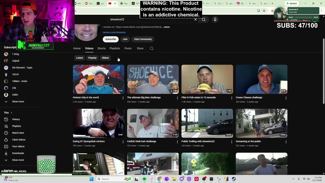The width and height of the screenshot is (325, 183).
Task: Open options menu for Public Trolling video
Action: point(232,142)
